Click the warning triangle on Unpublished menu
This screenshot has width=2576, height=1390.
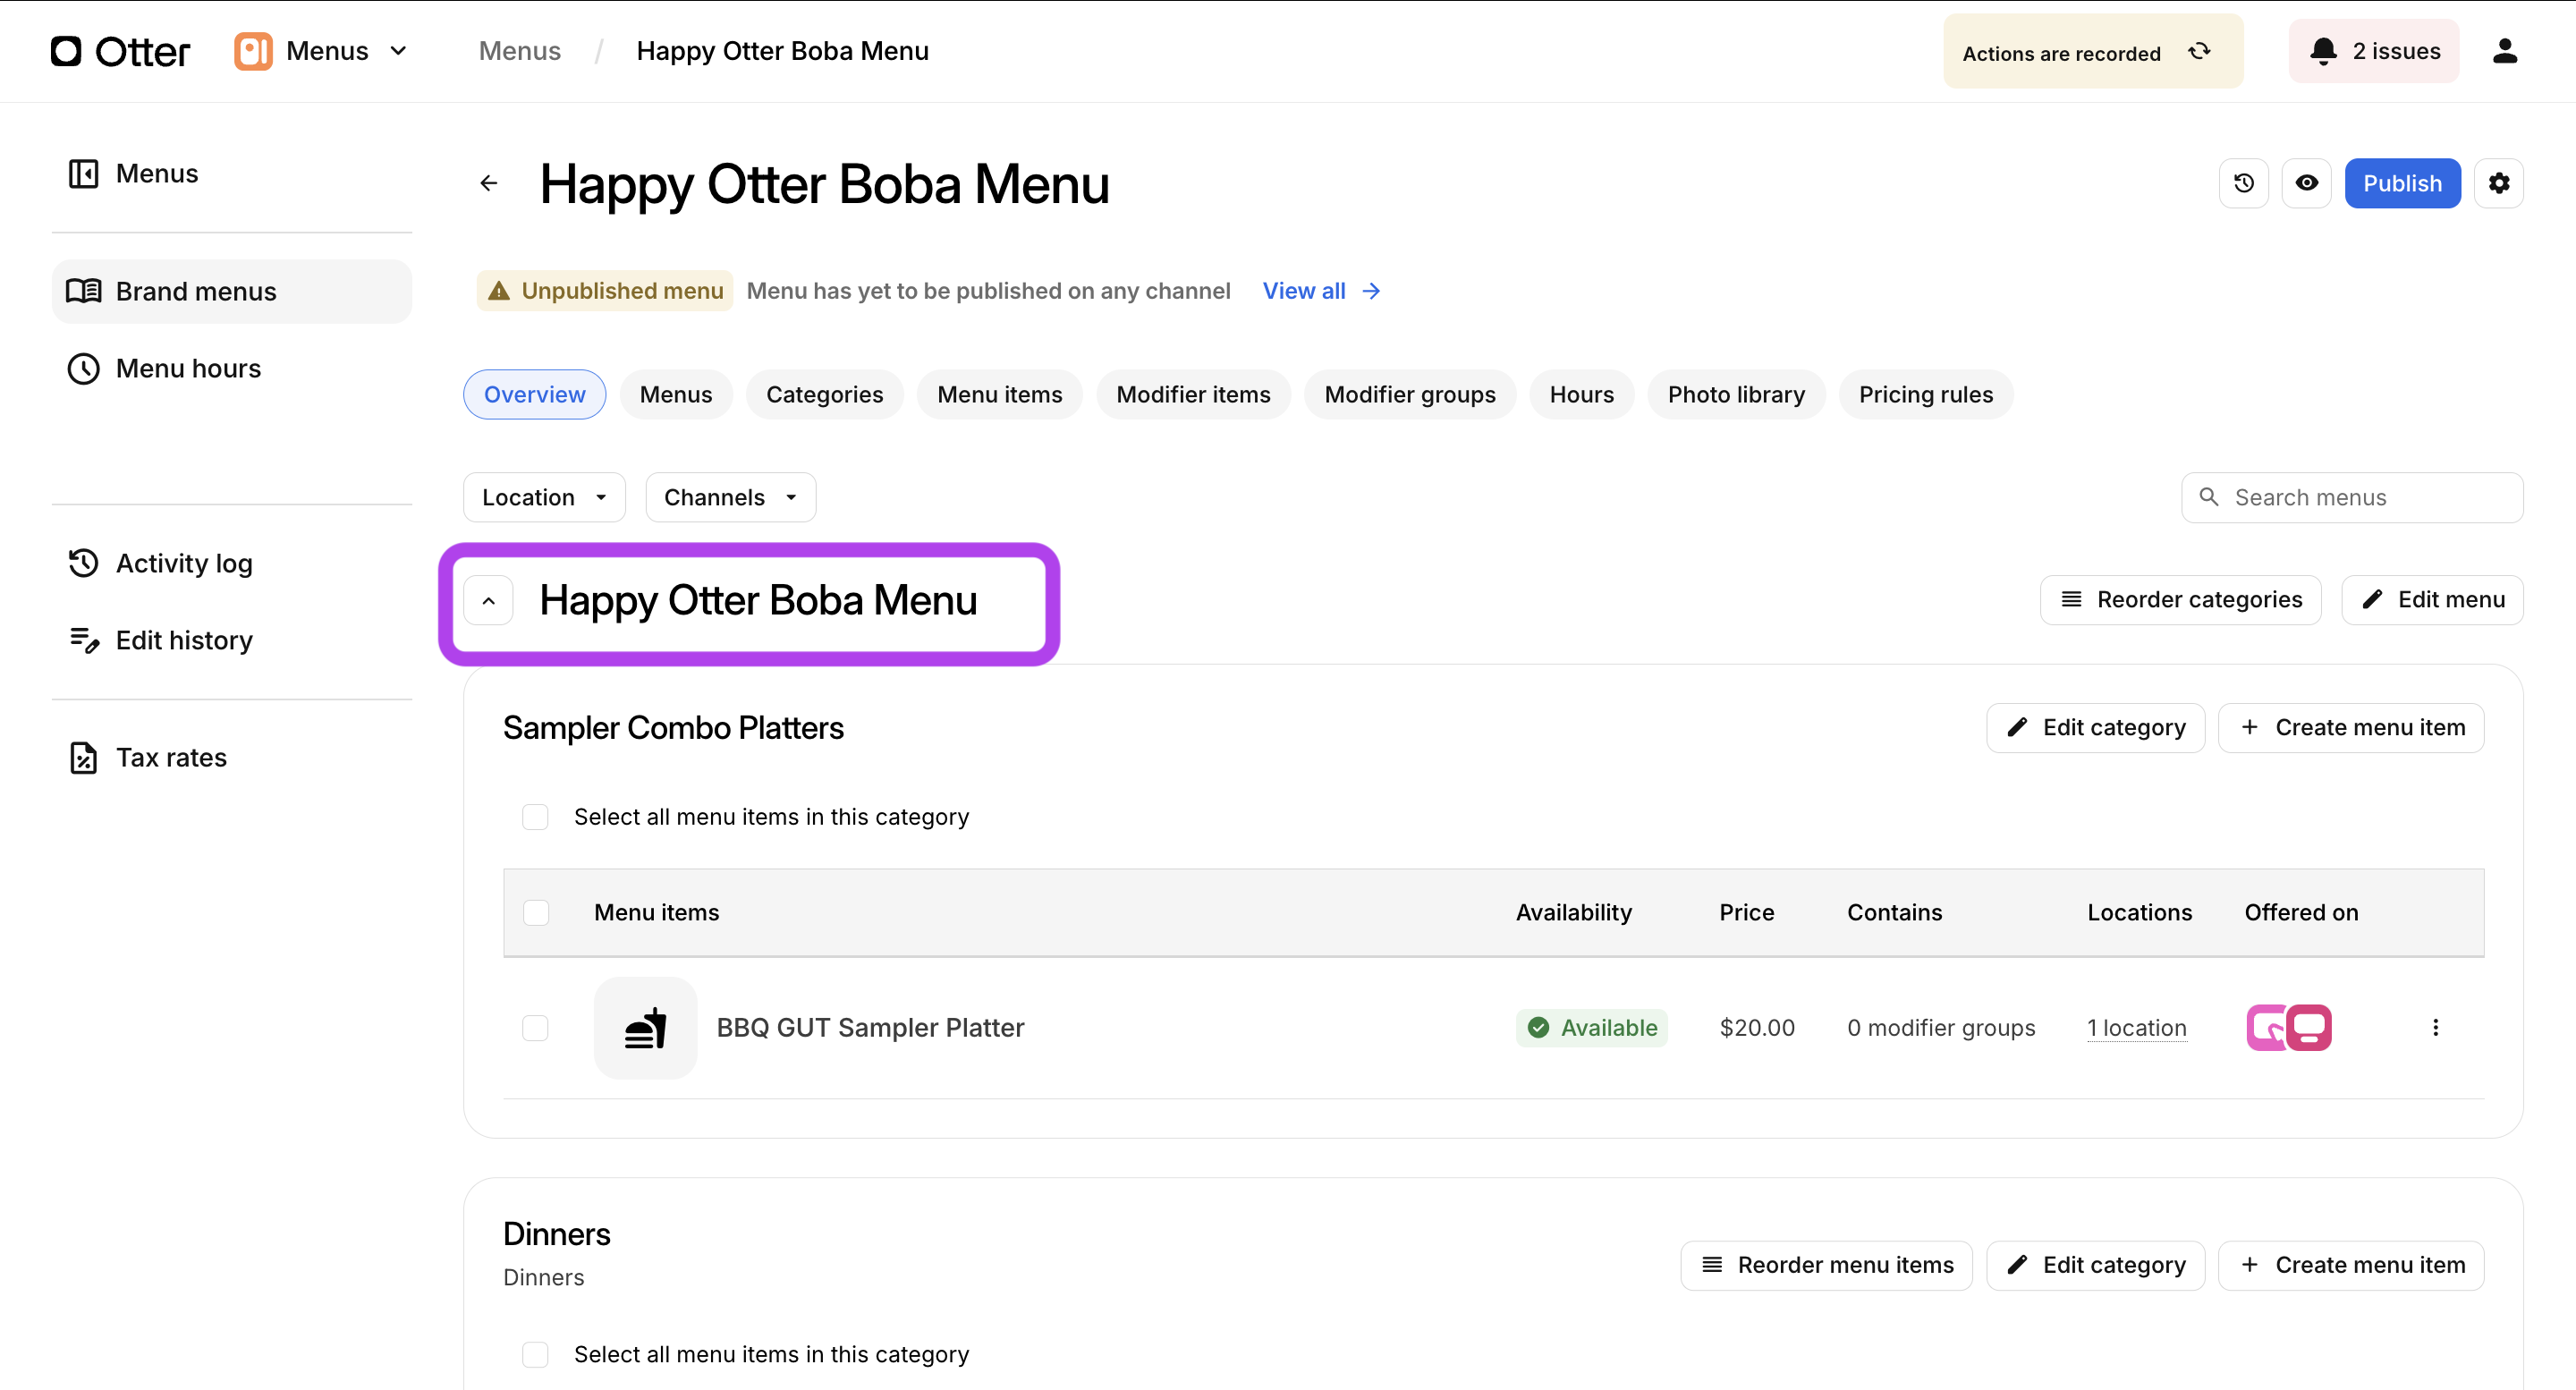(x=499, y=291)
